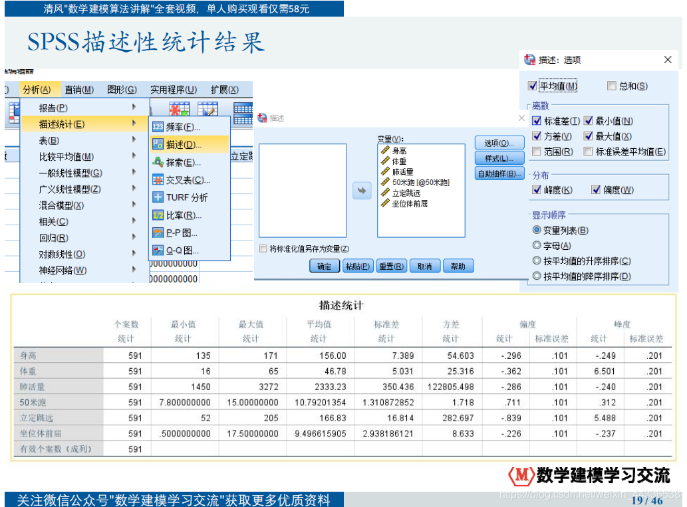
Task: Click the ruler icon beside 50米跑
Action: [385, 182]
